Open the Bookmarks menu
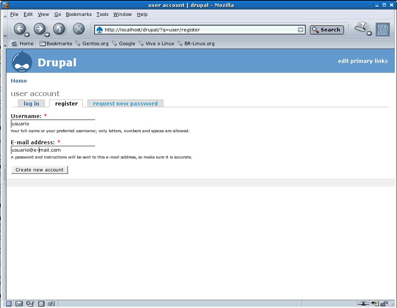The width and height of the screenshot is (397, 308). point(79,14)
